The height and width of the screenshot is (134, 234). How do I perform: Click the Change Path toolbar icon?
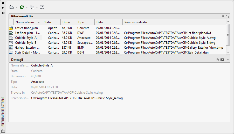[32, 7]
